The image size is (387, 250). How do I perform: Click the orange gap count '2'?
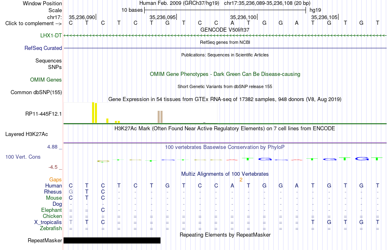[x=241, y=180]
